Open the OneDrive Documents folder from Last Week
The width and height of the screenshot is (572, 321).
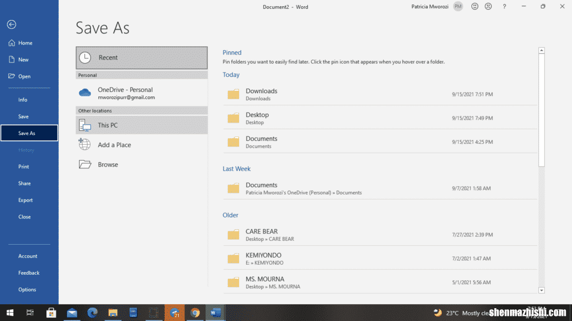380,188
